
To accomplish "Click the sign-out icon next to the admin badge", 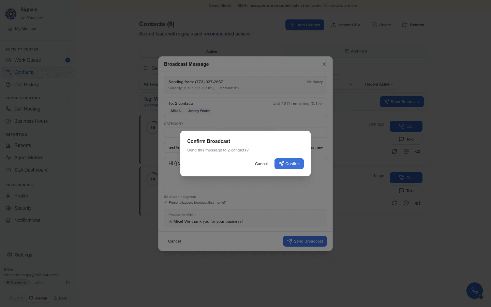I will 68,282.
